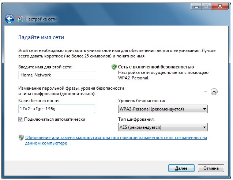Click the "Подключаться автоматически" label text
The height and width of the screenshot is (180, 233).
55,119
